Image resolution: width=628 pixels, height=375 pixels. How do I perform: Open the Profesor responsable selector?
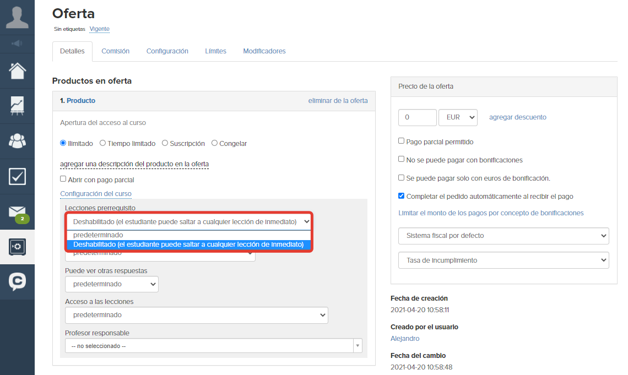pos(214,346)
